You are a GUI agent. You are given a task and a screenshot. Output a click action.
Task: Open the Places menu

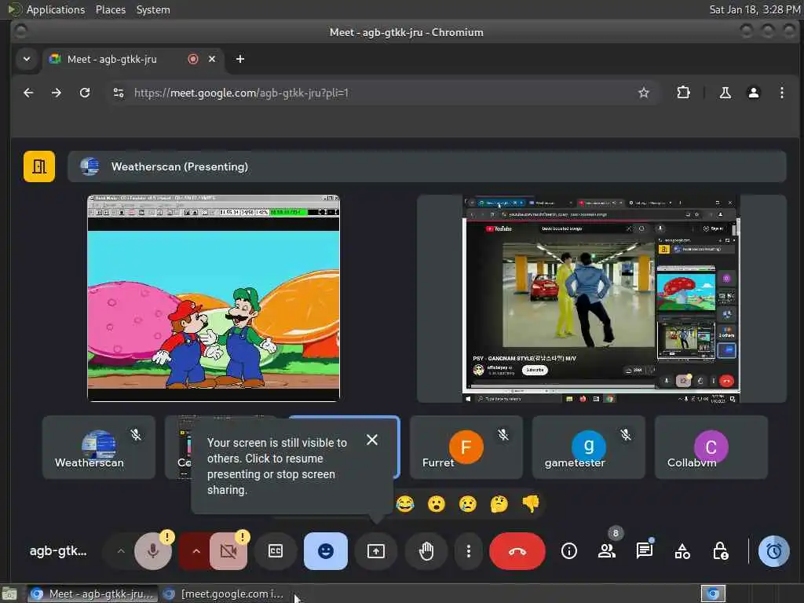point(110,9)
